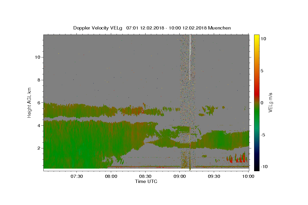Click the height axis label '10'

(37, 57)
